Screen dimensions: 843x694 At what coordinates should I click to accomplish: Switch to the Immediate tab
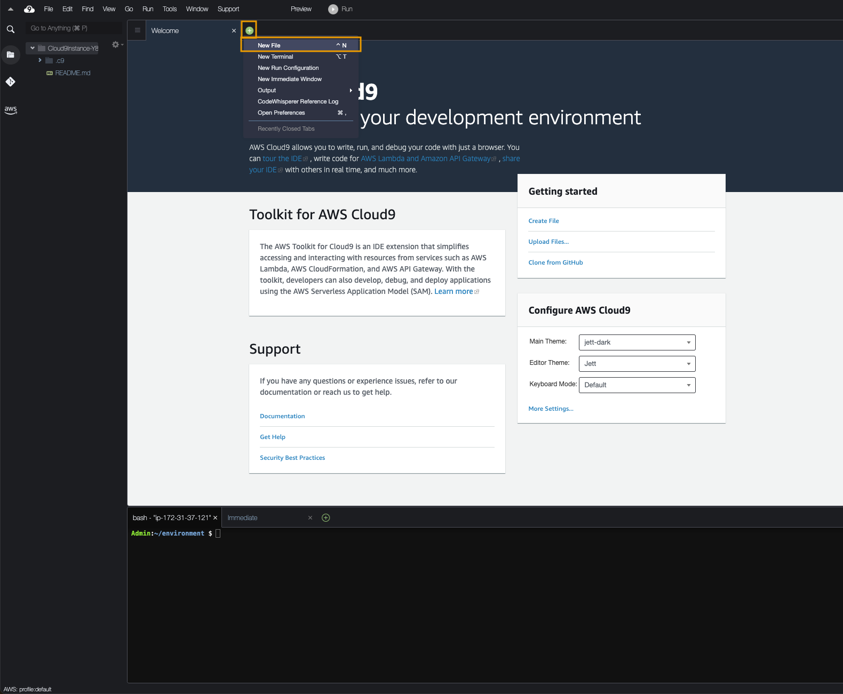pyautogui.click(x=243, y=518)
